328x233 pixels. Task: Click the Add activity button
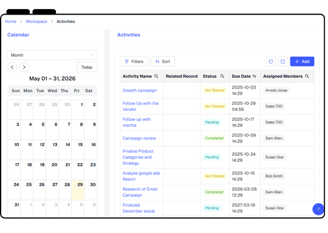(302, 61)
